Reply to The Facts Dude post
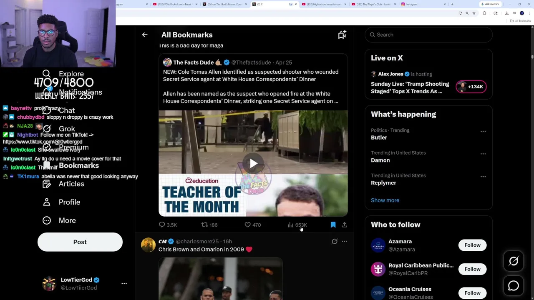This screenshot has height=300, width=534. [x=168, y=225]
